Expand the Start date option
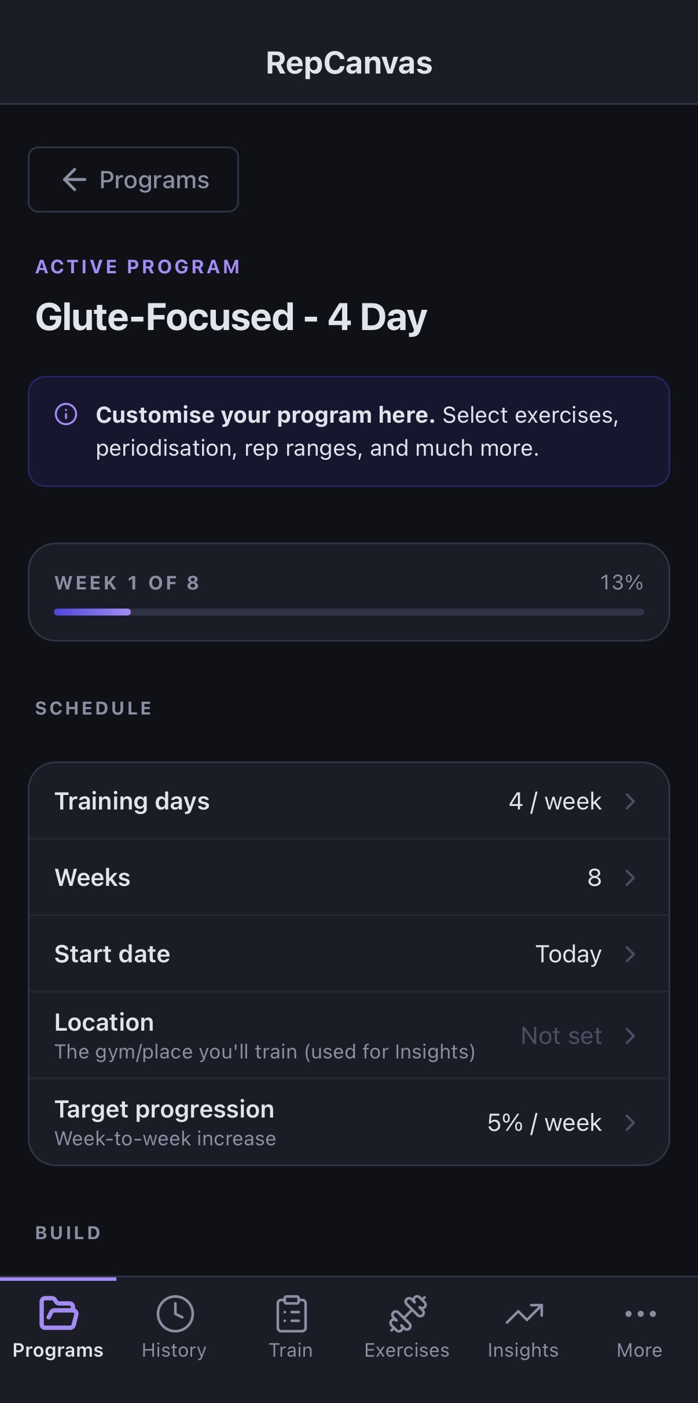The width and height of the screenshot is (698, 1403). (x=349, y=954)
